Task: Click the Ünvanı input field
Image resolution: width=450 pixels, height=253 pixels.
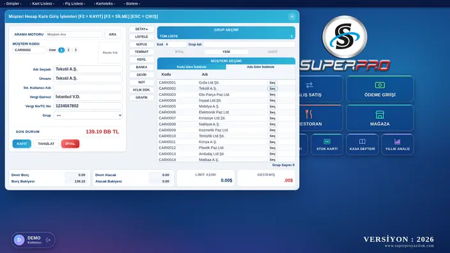Action: pyautogui.click(x=88, y=79)
